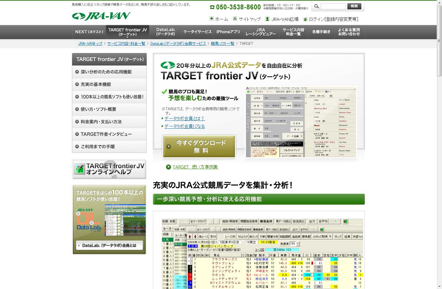This screenshot has width=442, height=289.
Task: Click green arrow icon beside TARGET使い方事例集
Action: (169, 167)
